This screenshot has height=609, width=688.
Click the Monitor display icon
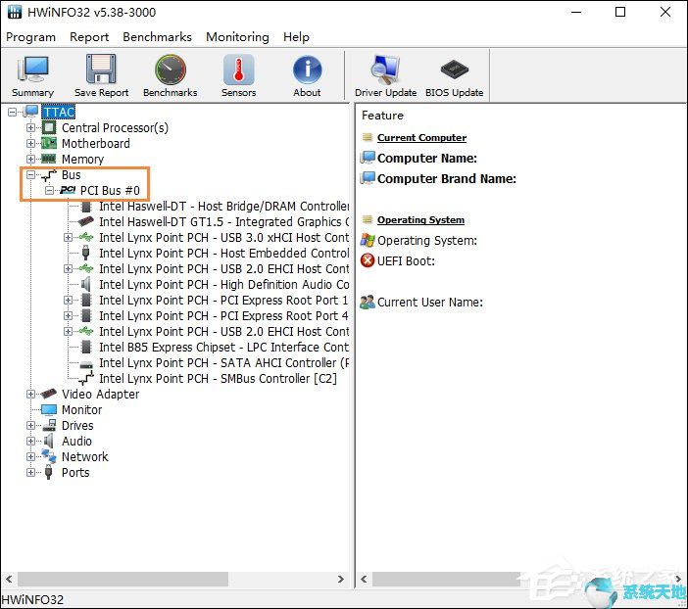(49, 409)
